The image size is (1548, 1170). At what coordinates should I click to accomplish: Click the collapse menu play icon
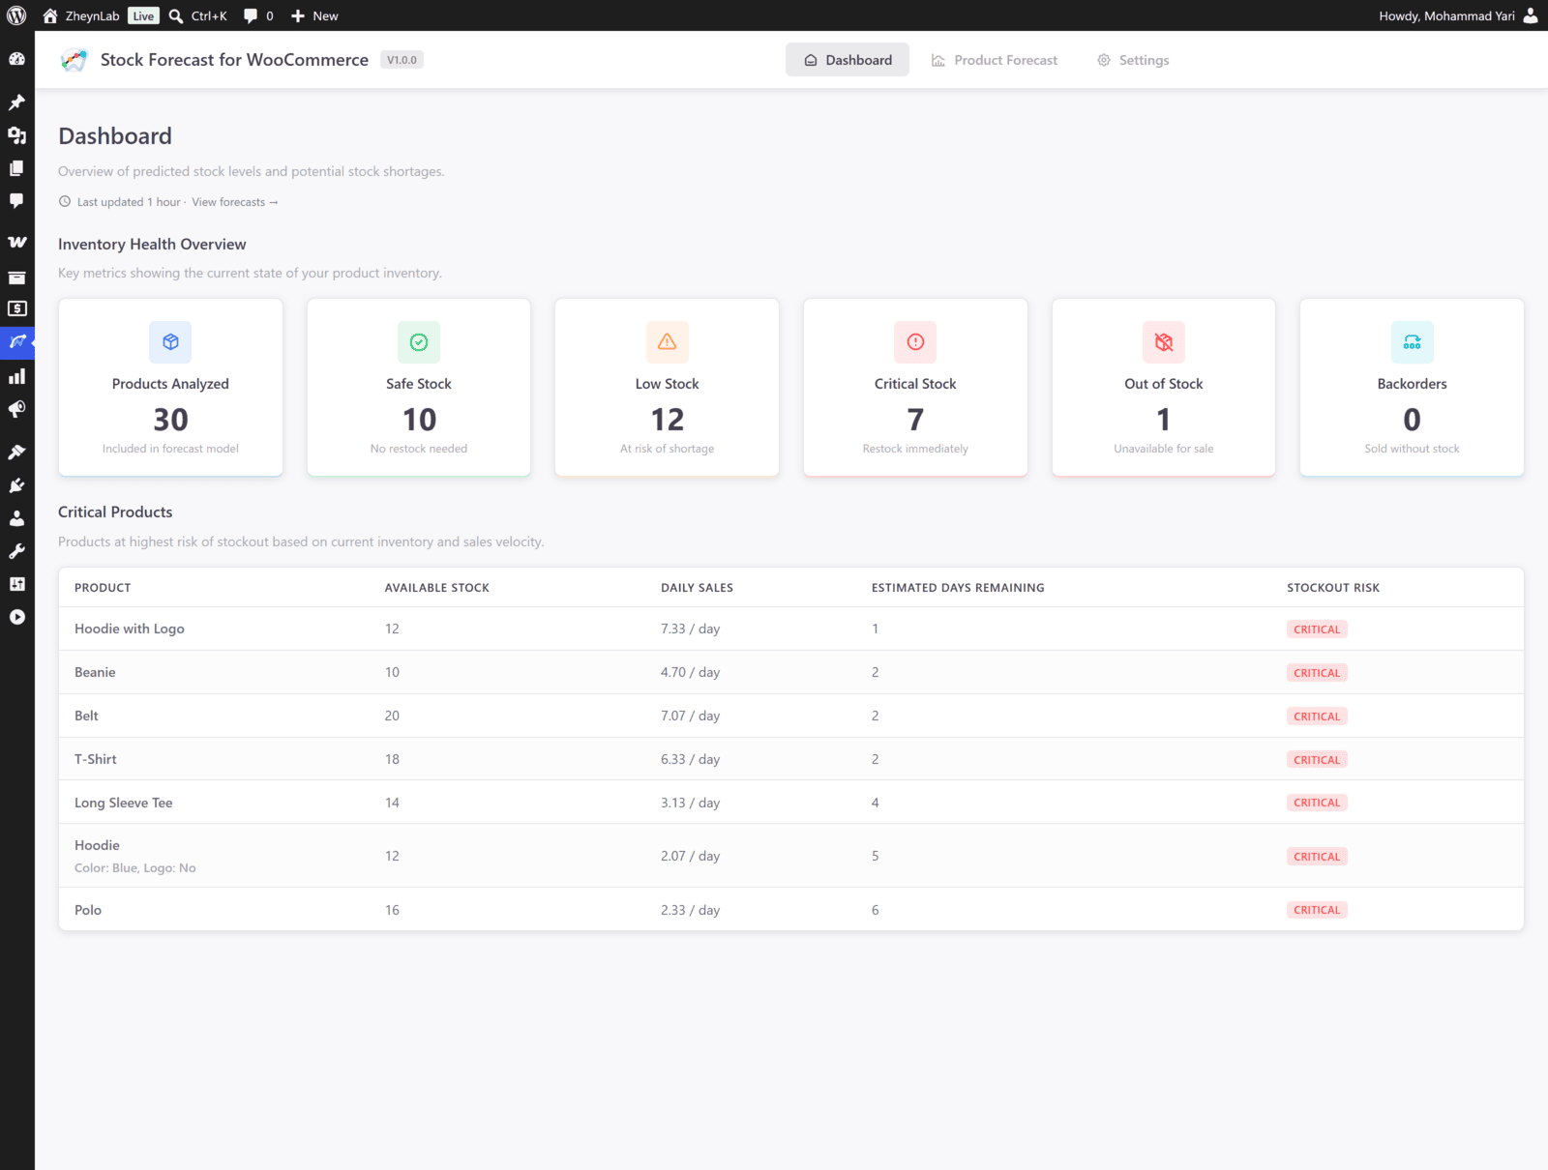tap(16, 617)
